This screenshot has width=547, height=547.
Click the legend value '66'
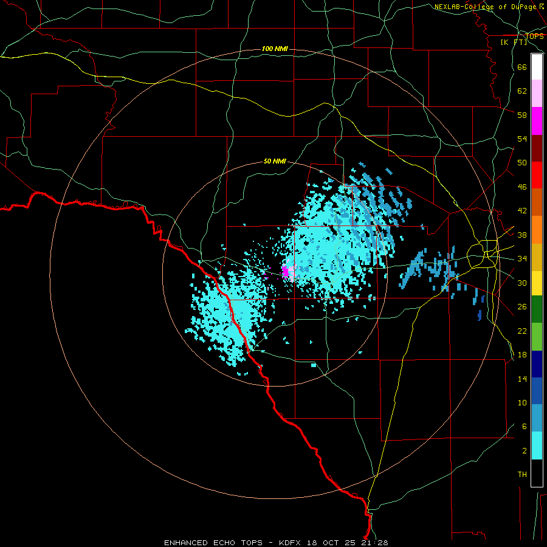point(522,67)
